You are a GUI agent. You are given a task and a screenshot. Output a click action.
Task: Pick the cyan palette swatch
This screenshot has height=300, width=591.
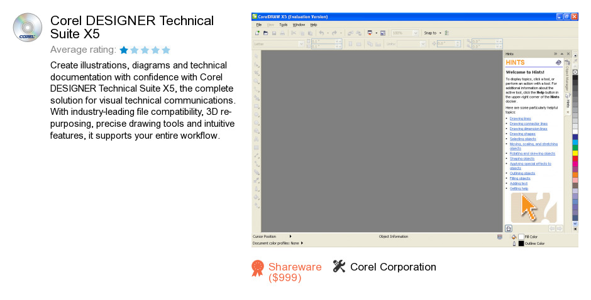[575, 142]
